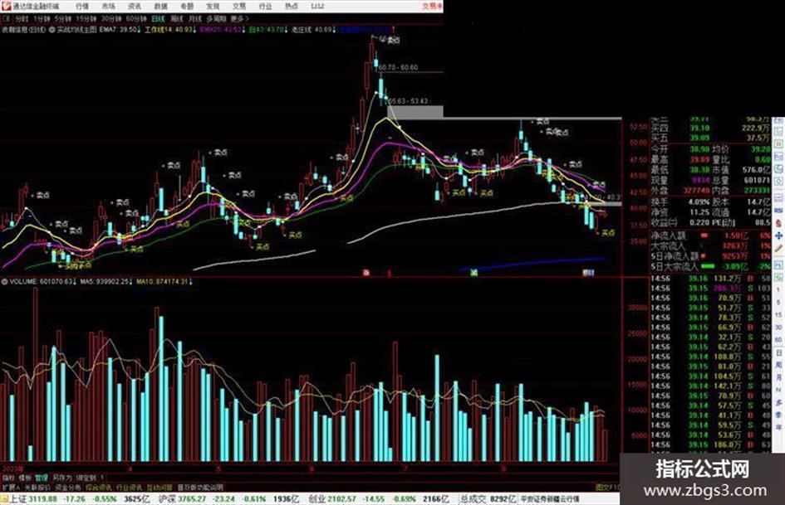785x505 pixels.
Task: Select the 60-minute shortcut in right sidebar
Action: (x=778, y=340)
